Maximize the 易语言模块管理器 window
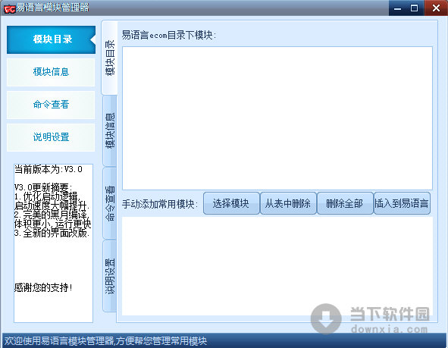Screen dimensions: 448x348 pos(415,8)
